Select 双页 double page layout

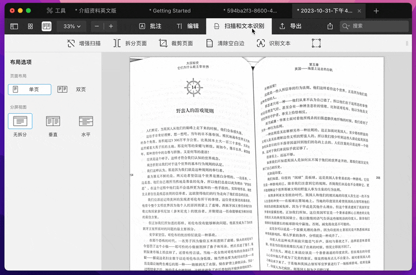click(x=72, y=89)
